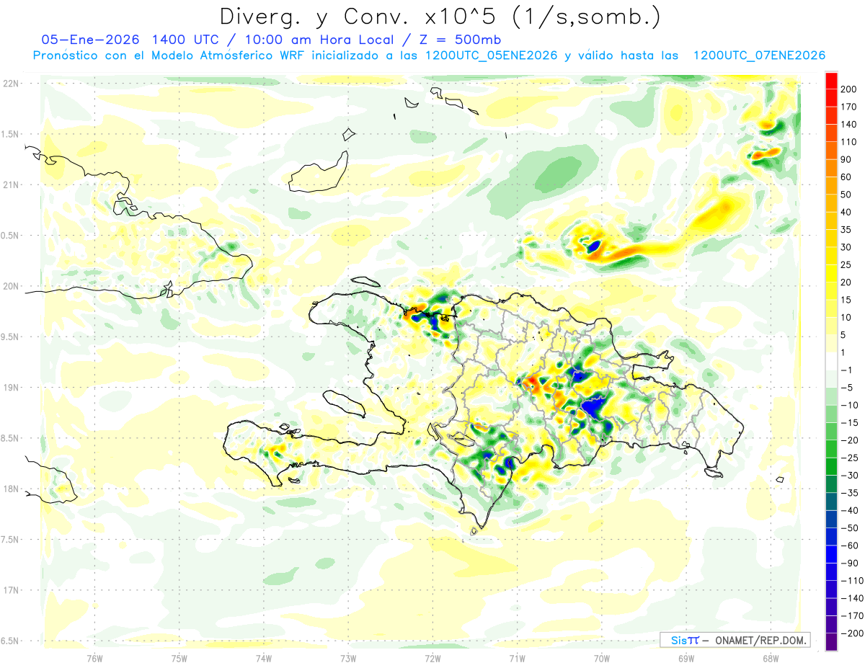
Task: Click the '70W' longitude label
Action: click(x=601, y=657)
